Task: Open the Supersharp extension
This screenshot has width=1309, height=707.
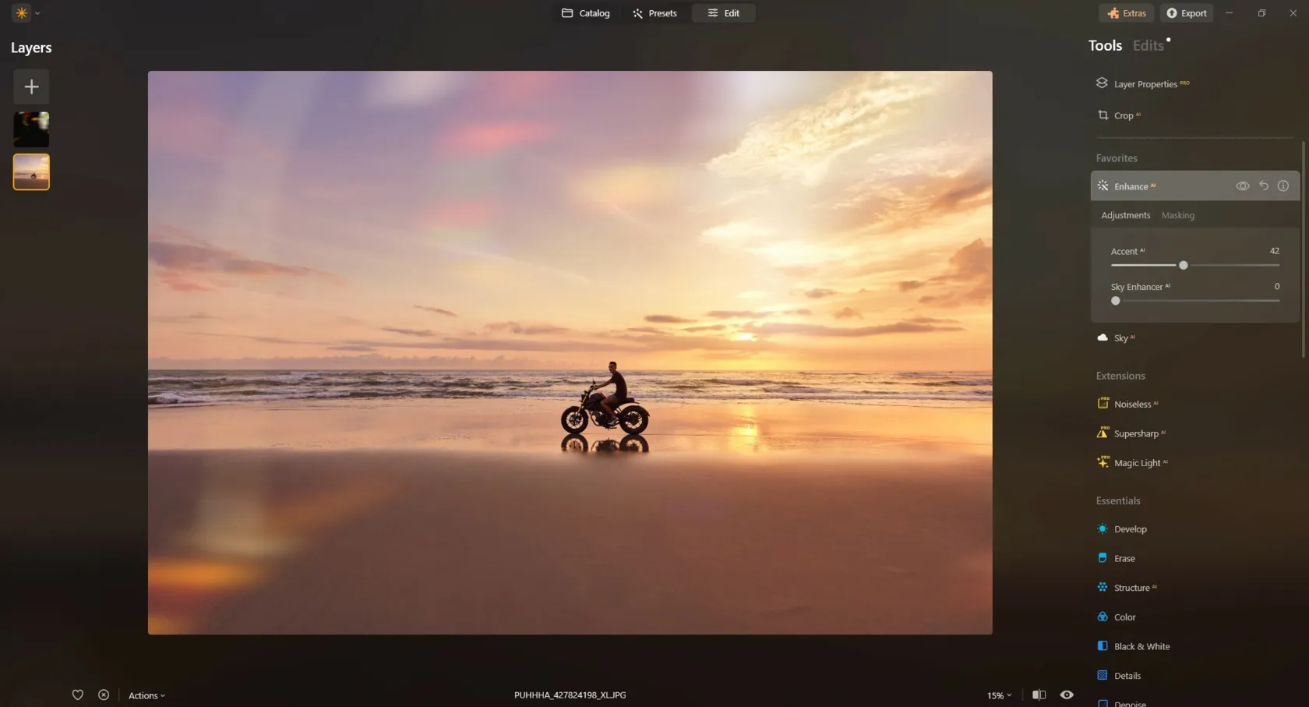Action: 1135,433
